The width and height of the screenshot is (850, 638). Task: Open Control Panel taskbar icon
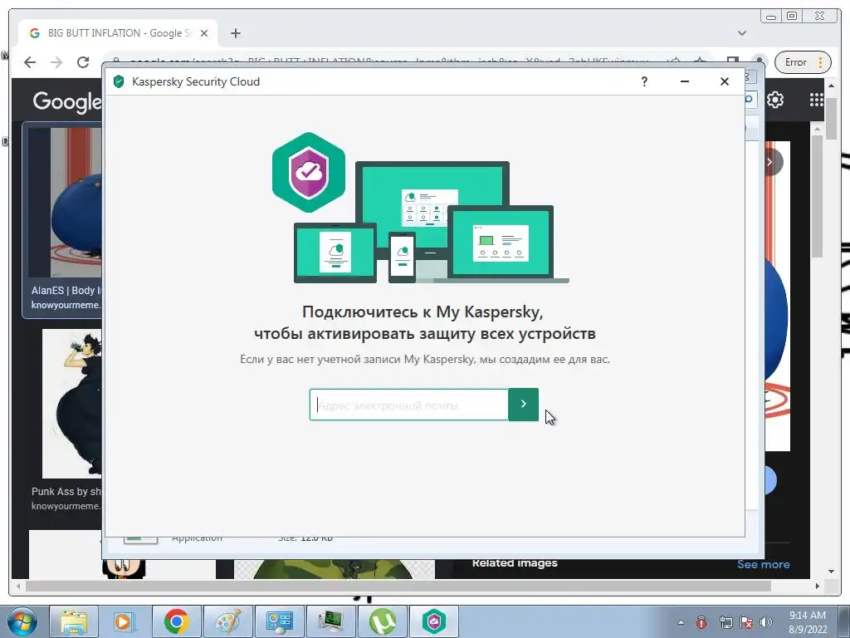click(x=280, y=622)
